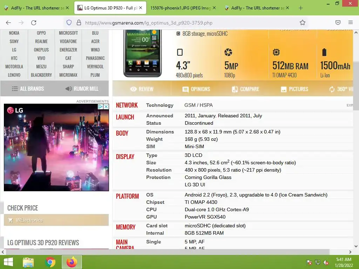Click the Protection spec label
Viewport: 359px width, 269px height.
click(158, 177)
